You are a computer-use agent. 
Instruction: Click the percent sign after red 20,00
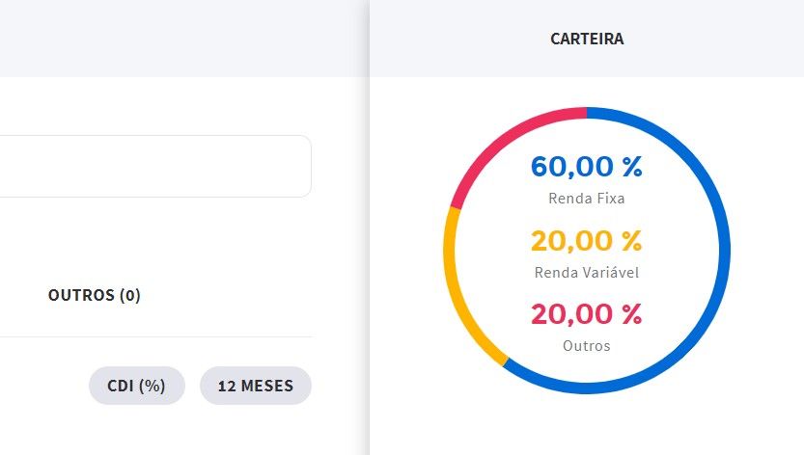pyautogui.click(x=632, y=314)
